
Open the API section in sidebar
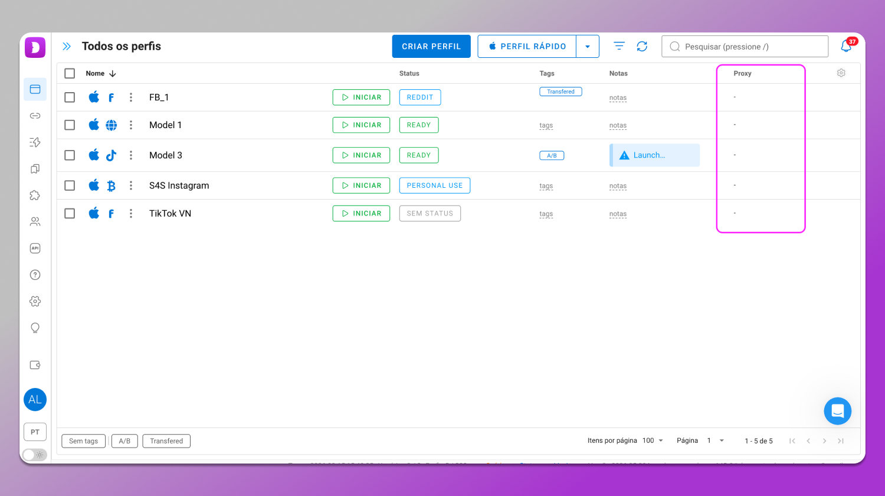coord(35,248)
